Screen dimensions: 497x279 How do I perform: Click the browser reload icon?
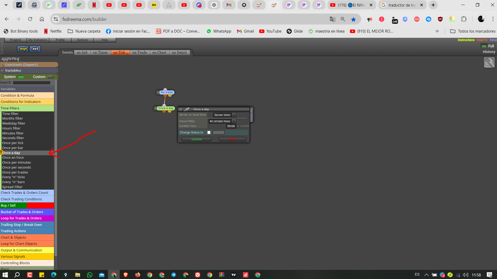30,19
